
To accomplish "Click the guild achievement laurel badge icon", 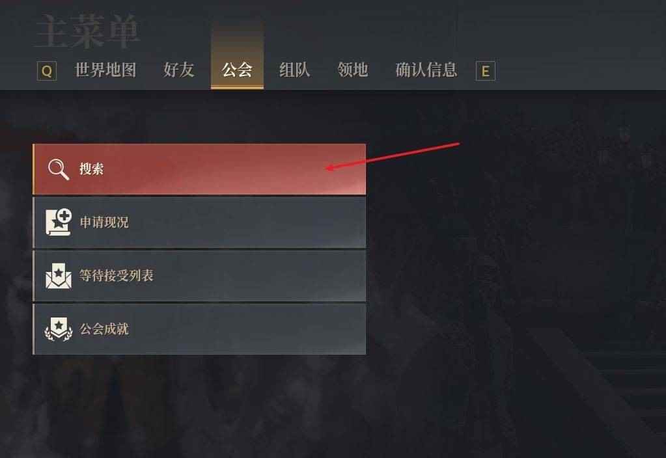I will pos(59,329).
